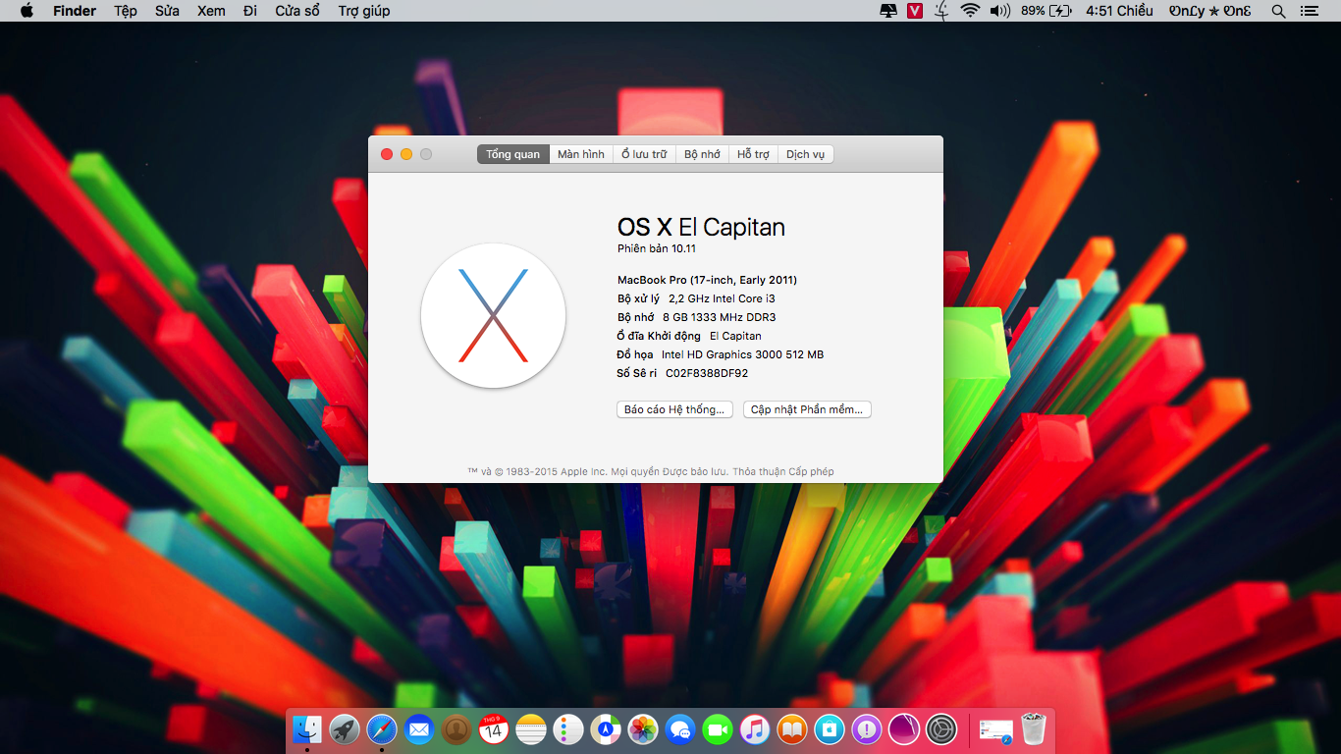Select the Ổ lưu trữ tab
Viewport: 1341px width, 754px height.
coord(644,154)
